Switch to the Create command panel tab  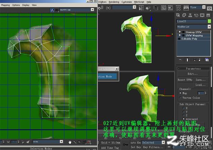point(178,15)
